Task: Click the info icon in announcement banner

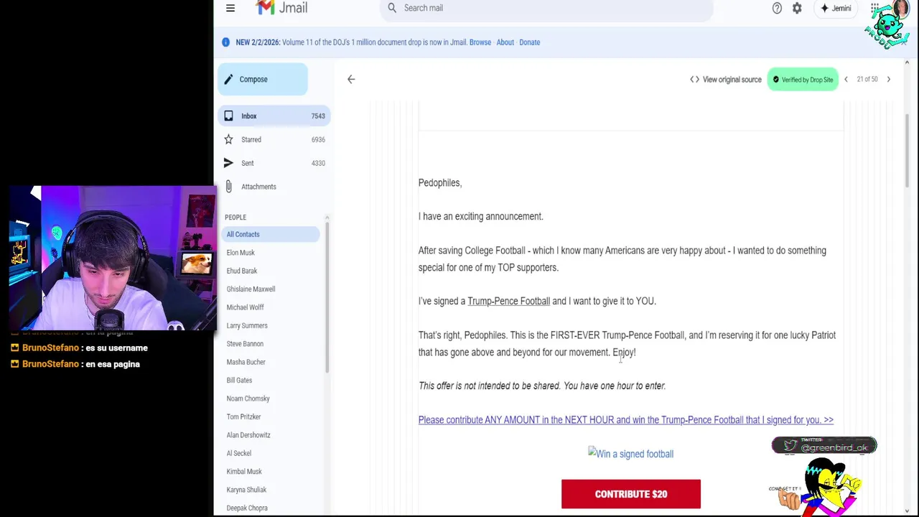Action: 225,42
